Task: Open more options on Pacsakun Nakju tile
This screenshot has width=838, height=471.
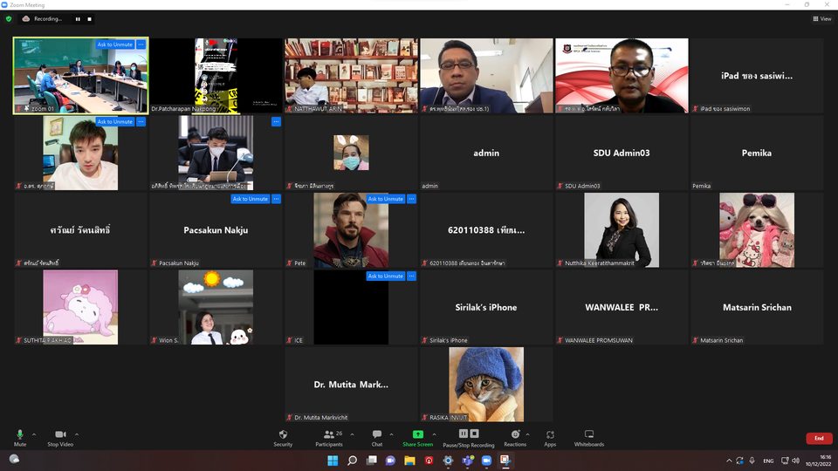Action: point(276,199)
